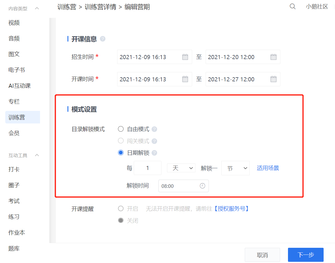
Task: Go to 训练营详情 breadcrumb
Action: pyautogui.click(x=100, y=7)
